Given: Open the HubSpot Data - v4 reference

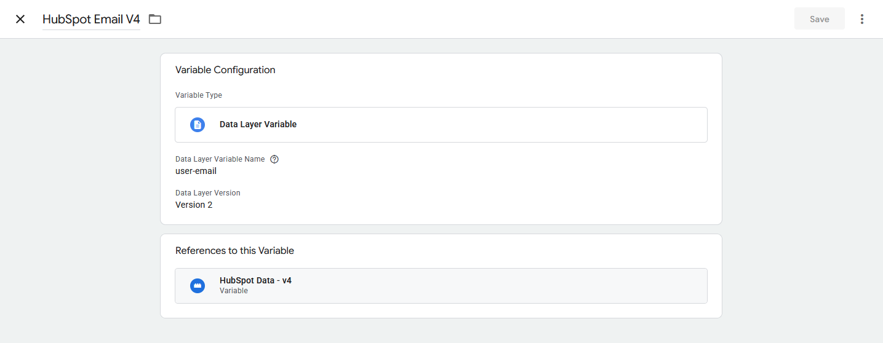Looking at the screenshot, I should [441, 286].
